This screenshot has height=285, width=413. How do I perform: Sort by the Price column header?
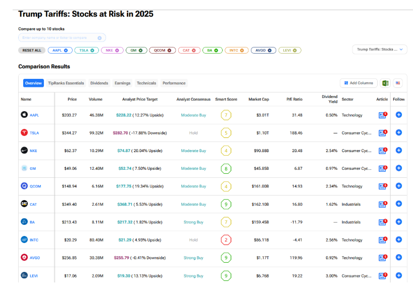pyautogui.click(x=72, y=100)
